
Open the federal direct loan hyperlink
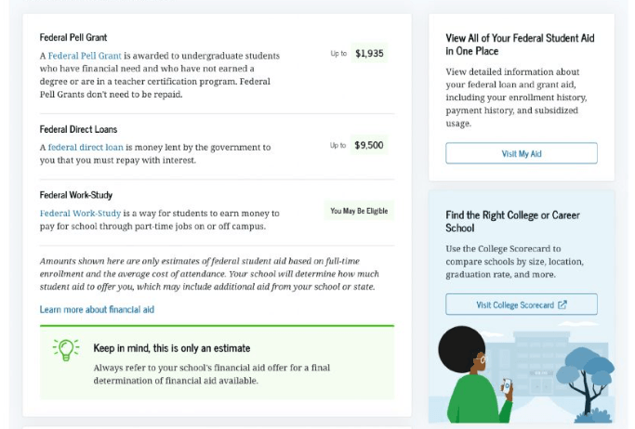tap(85, 147)
